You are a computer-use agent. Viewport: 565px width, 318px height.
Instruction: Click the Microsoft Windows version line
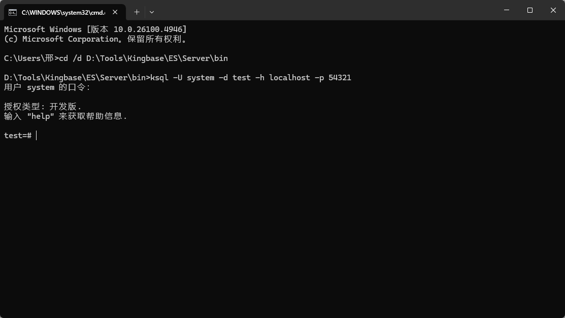coord(95,29)
